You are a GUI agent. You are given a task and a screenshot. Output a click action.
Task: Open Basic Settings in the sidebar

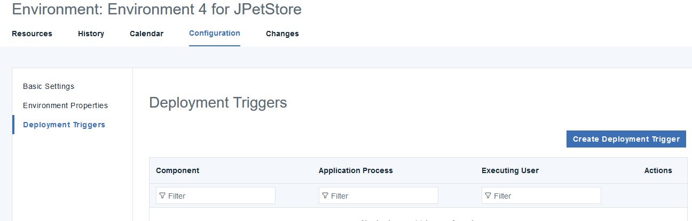tap(49, 86)
